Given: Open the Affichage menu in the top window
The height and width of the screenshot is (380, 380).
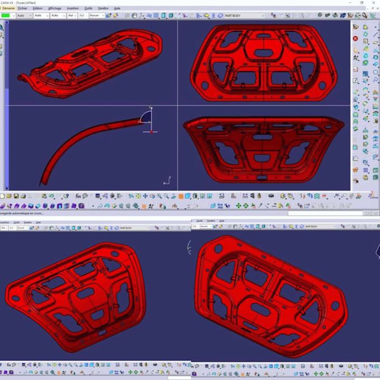Looking at the screenshot, I should (x=55, y=8).
